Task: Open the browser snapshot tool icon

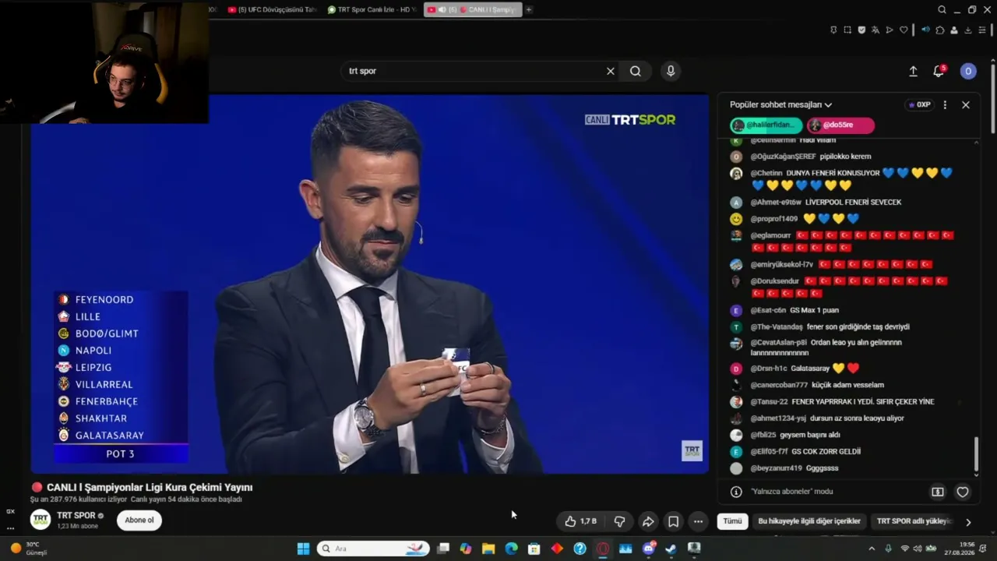Action: click(x=847, y=30)
